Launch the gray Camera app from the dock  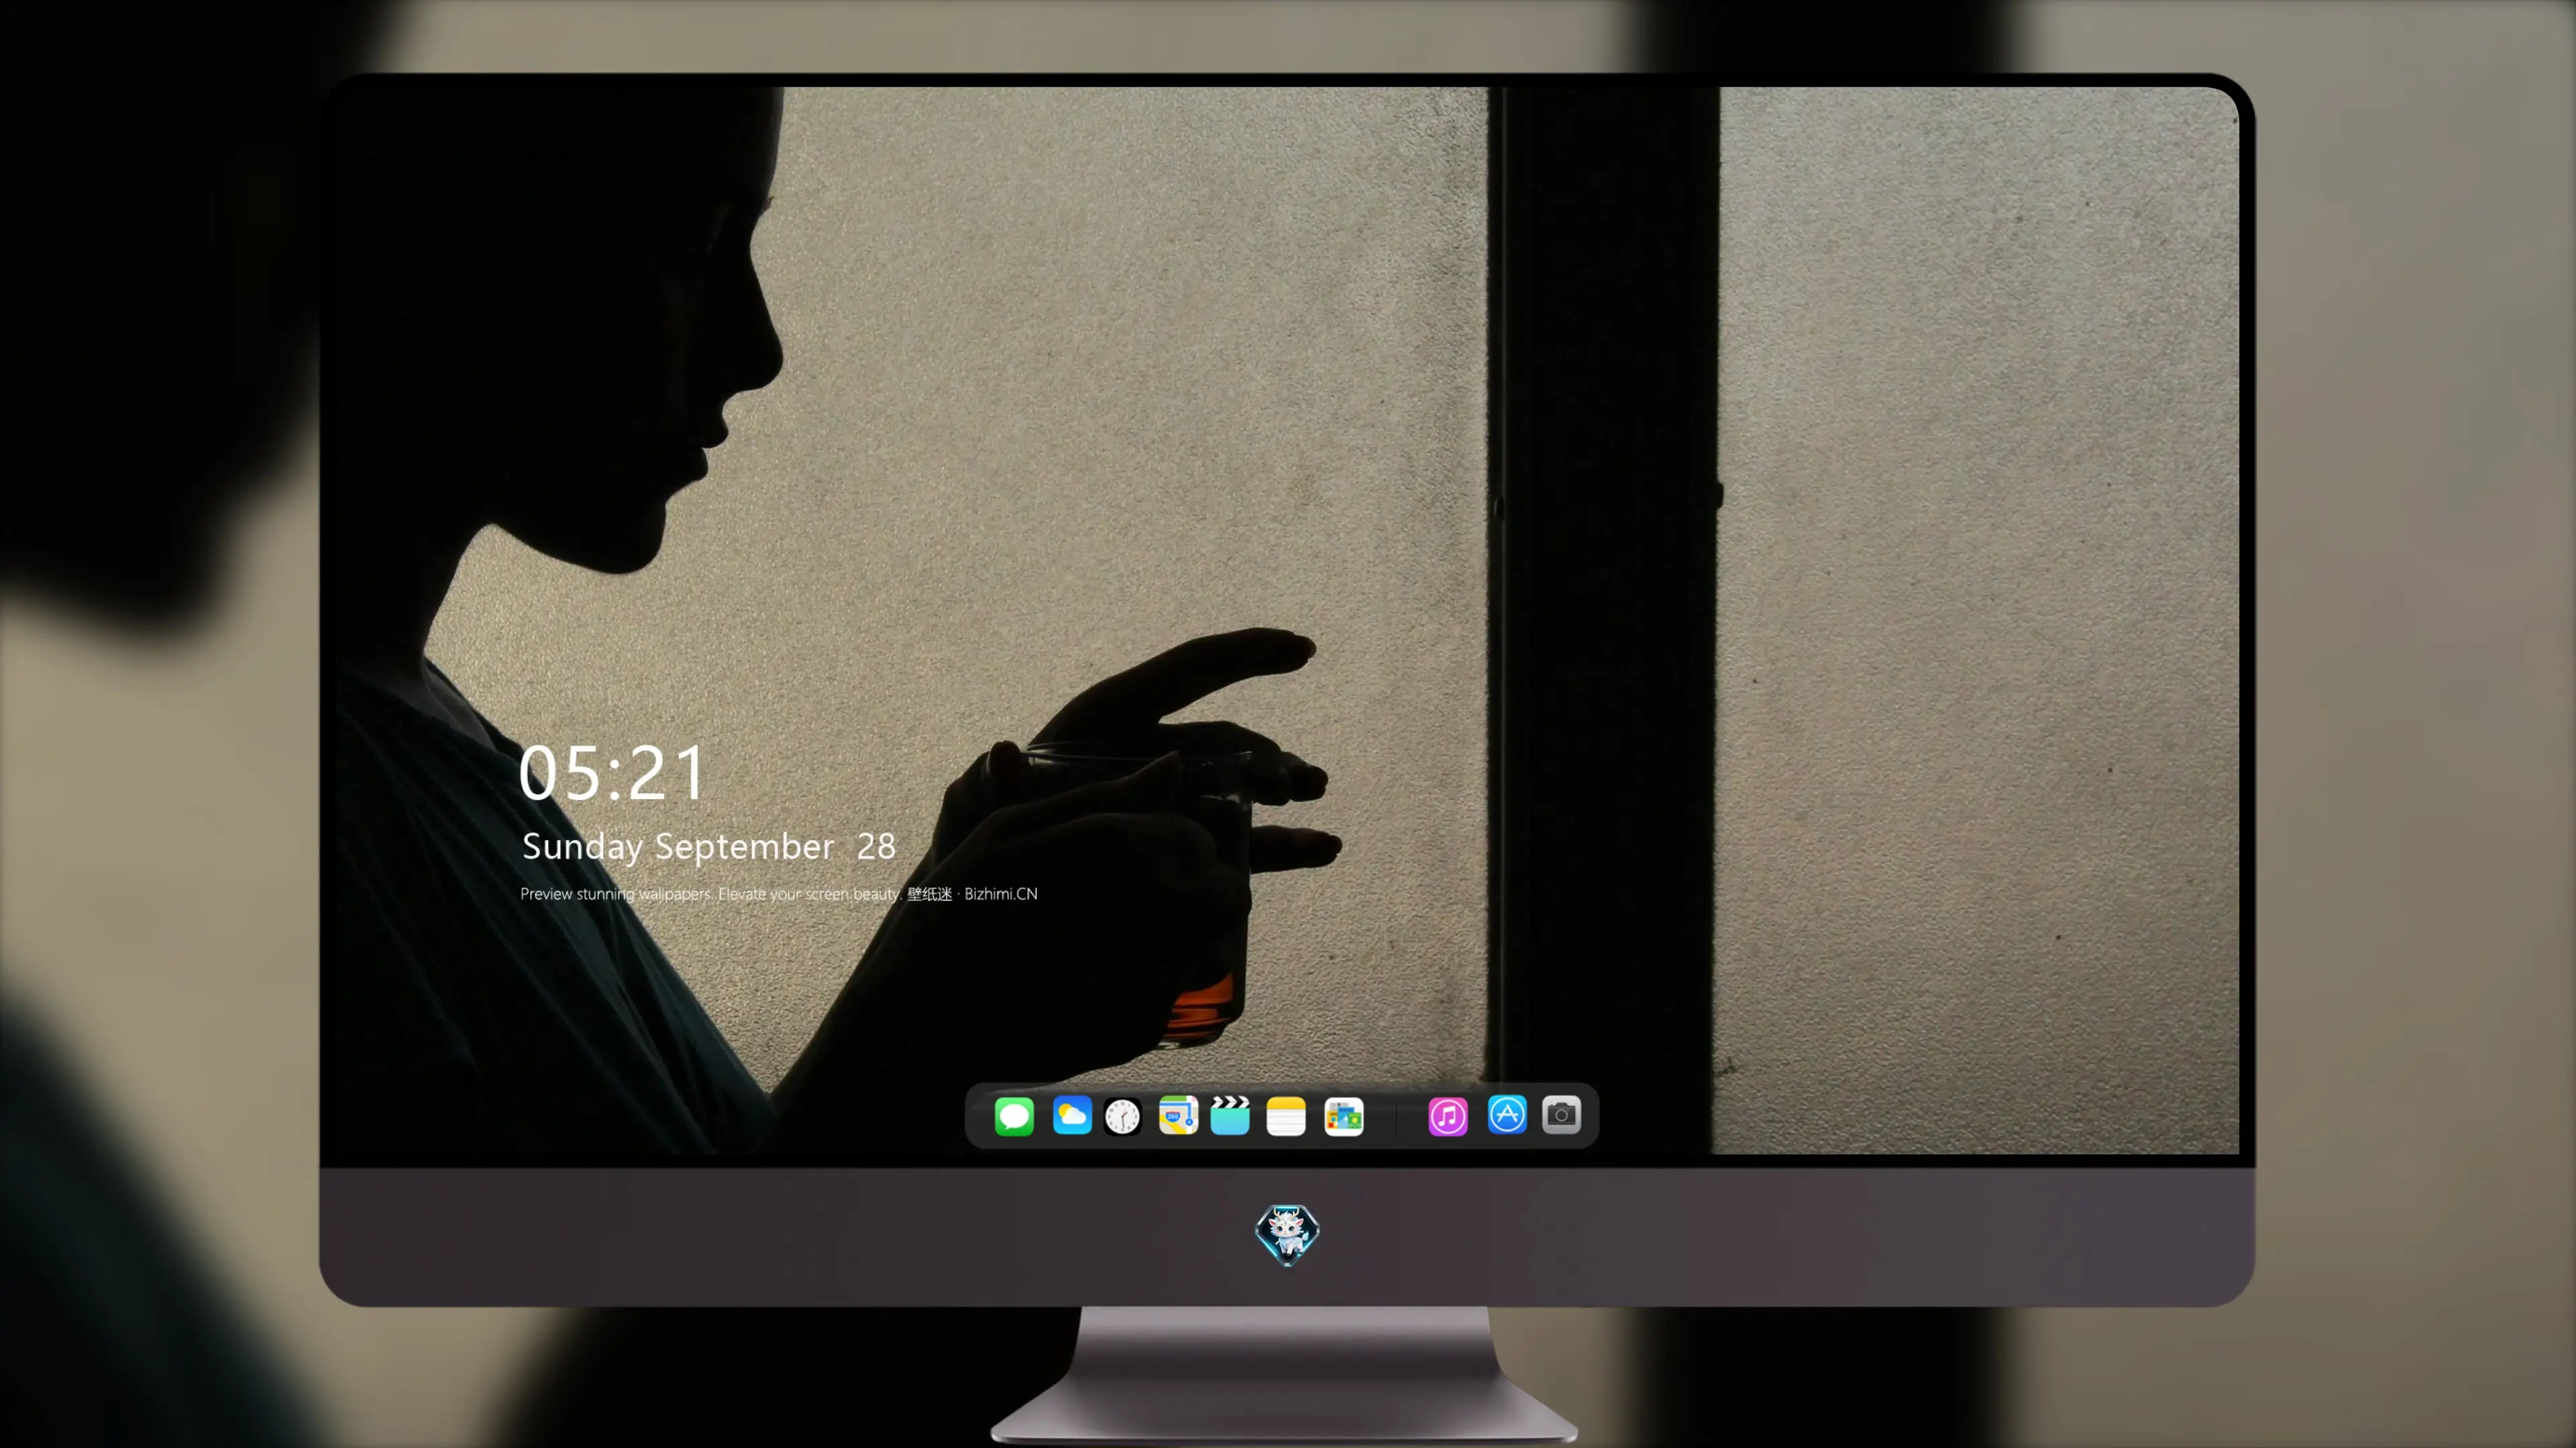pos(1561,1114)
